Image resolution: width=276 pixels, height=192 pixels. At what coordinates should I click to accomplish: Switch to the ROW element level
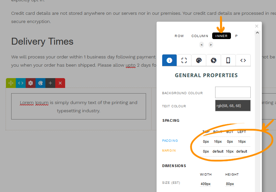point(179,36)
